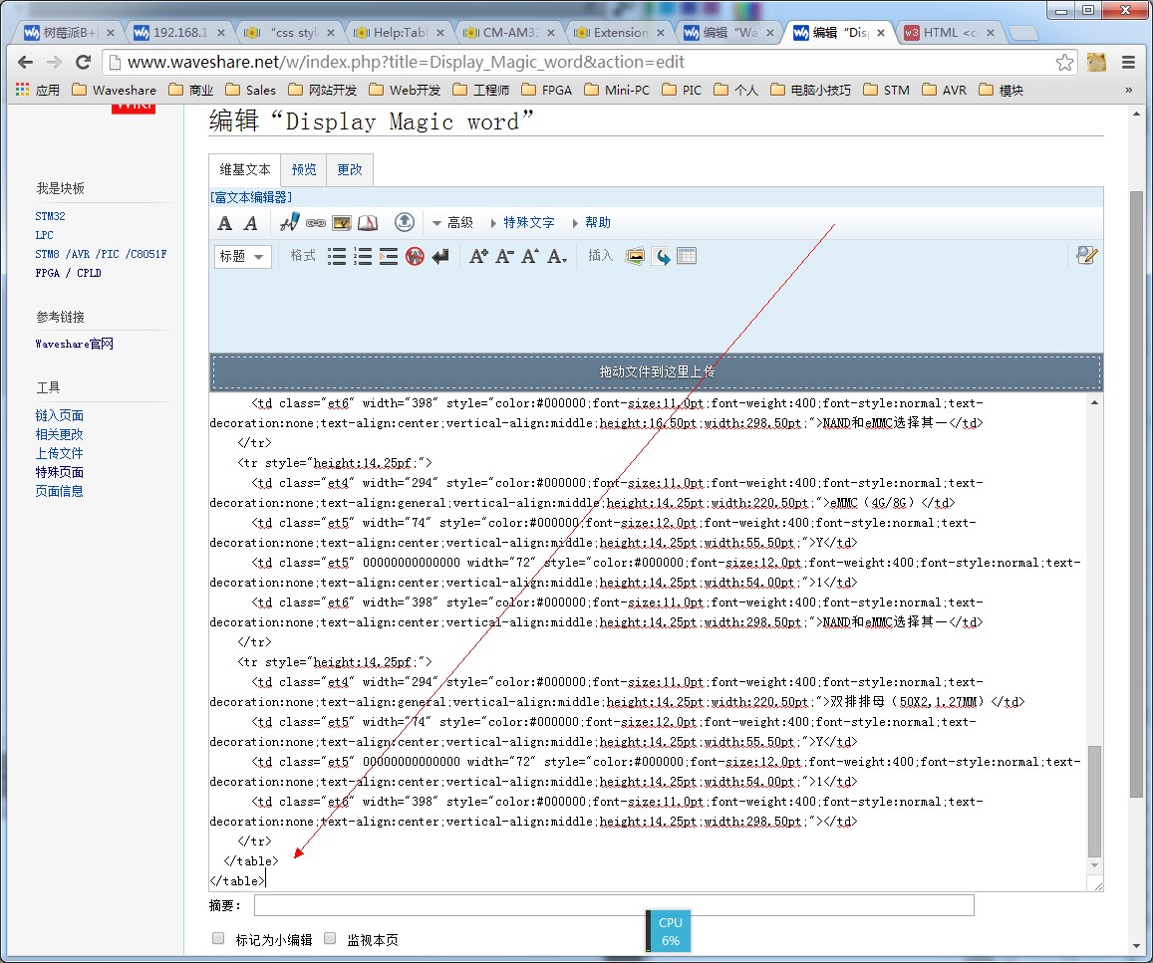The height and width of the screenshot is (963, 1153).
Task: Switch to the 维基文本 tab
Action: click(x=245, y=169)
